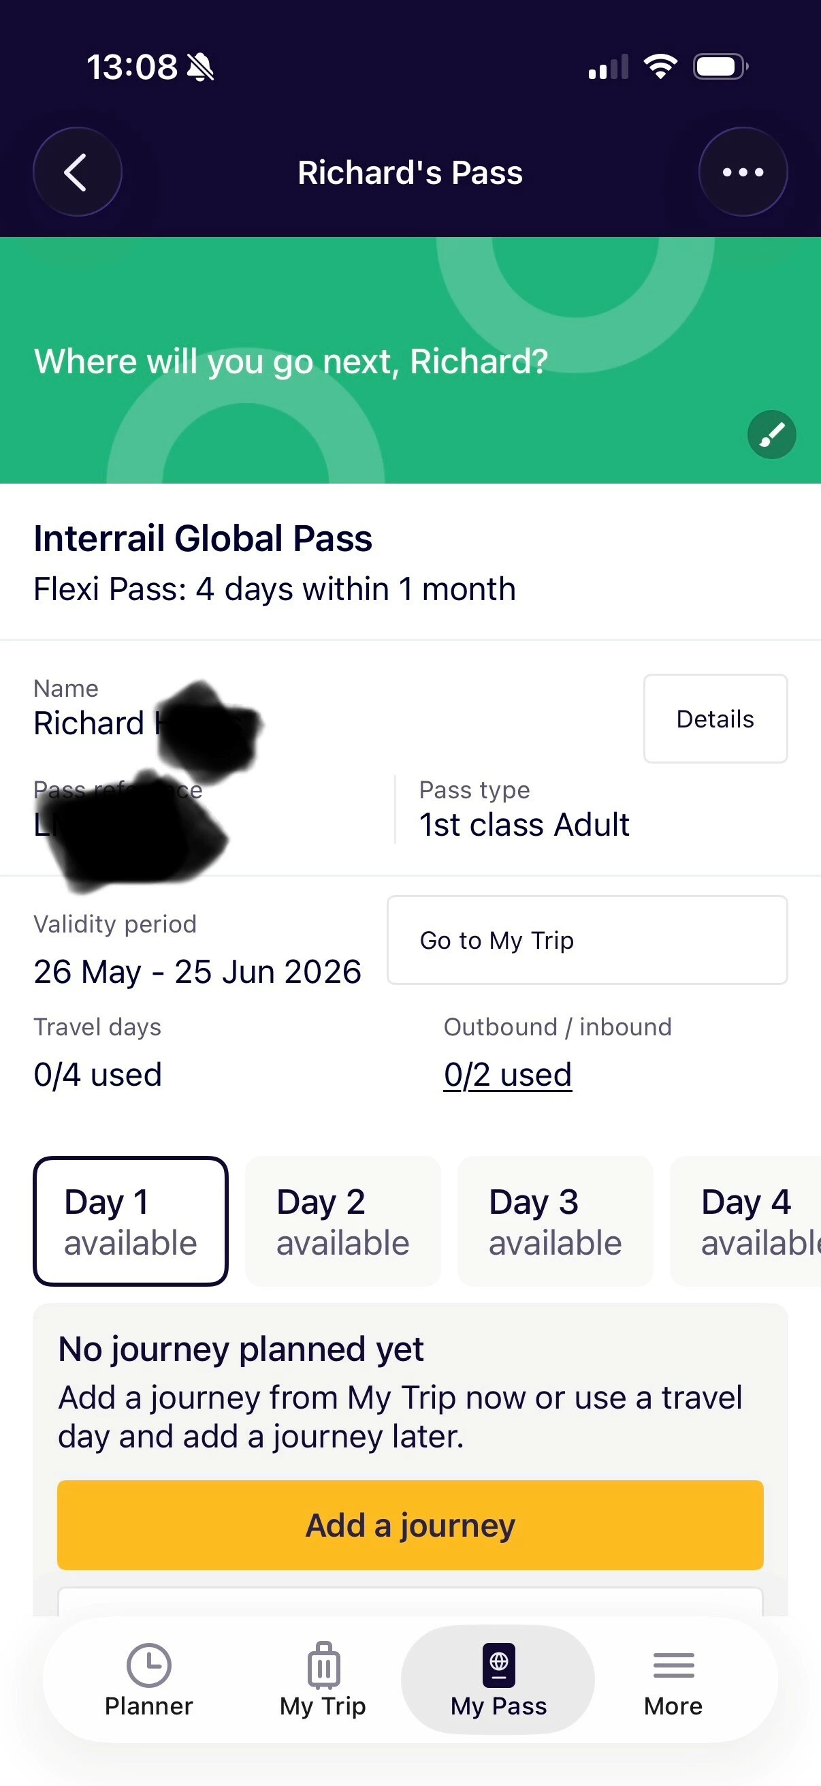Open the three-dots options menu
This screenshot has height=1786, width=821.
click(x=743, y=172)
